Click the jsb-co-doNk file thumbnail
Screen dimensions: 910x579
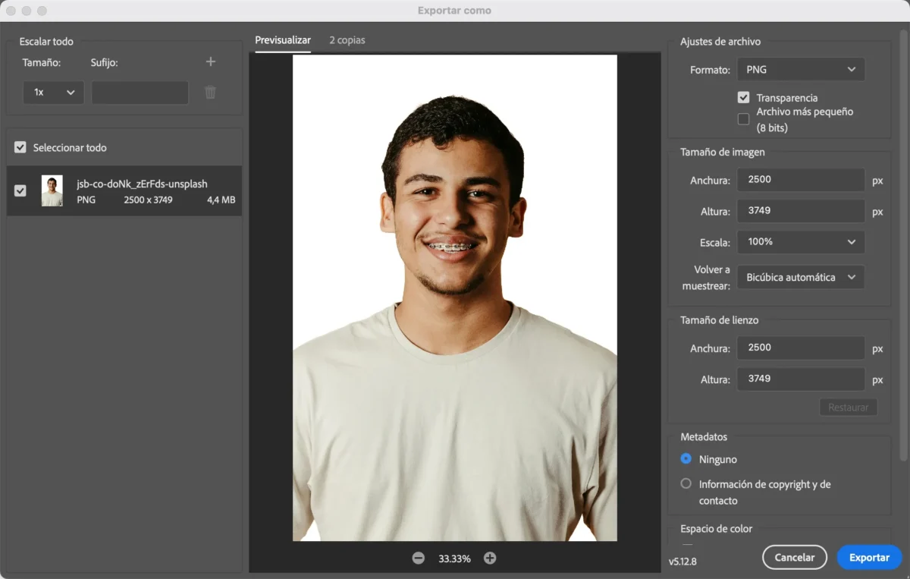[x=52, y=191]
